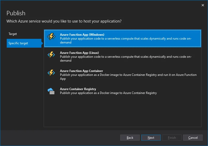Close the Publish dialog with the X
The width and height of the screenshot is (208, 146).
point(203,5)
